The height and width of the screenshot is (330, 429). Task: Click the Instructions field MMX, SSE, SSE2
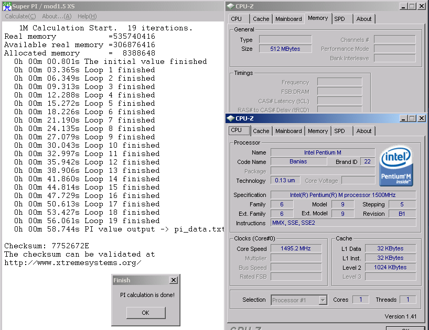pos(343,223)
